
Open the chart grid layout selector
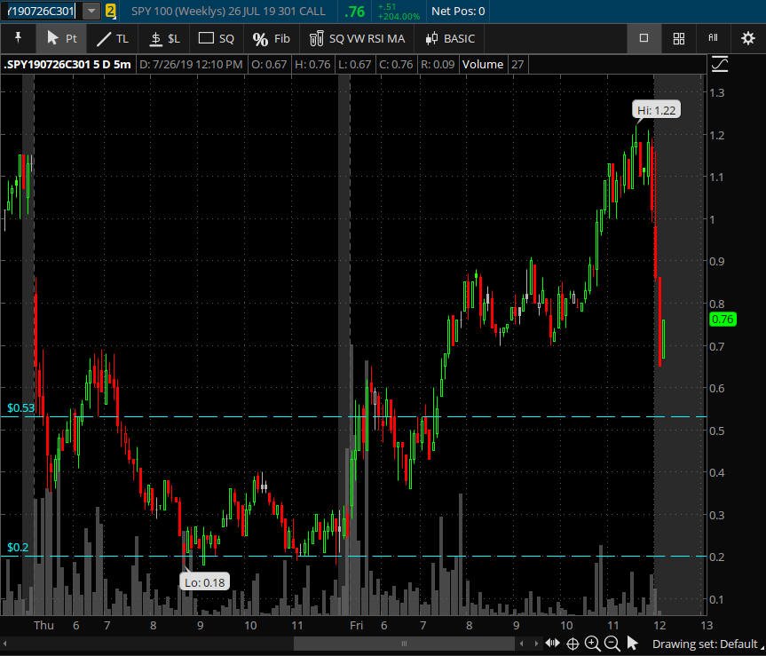point(678,38)
